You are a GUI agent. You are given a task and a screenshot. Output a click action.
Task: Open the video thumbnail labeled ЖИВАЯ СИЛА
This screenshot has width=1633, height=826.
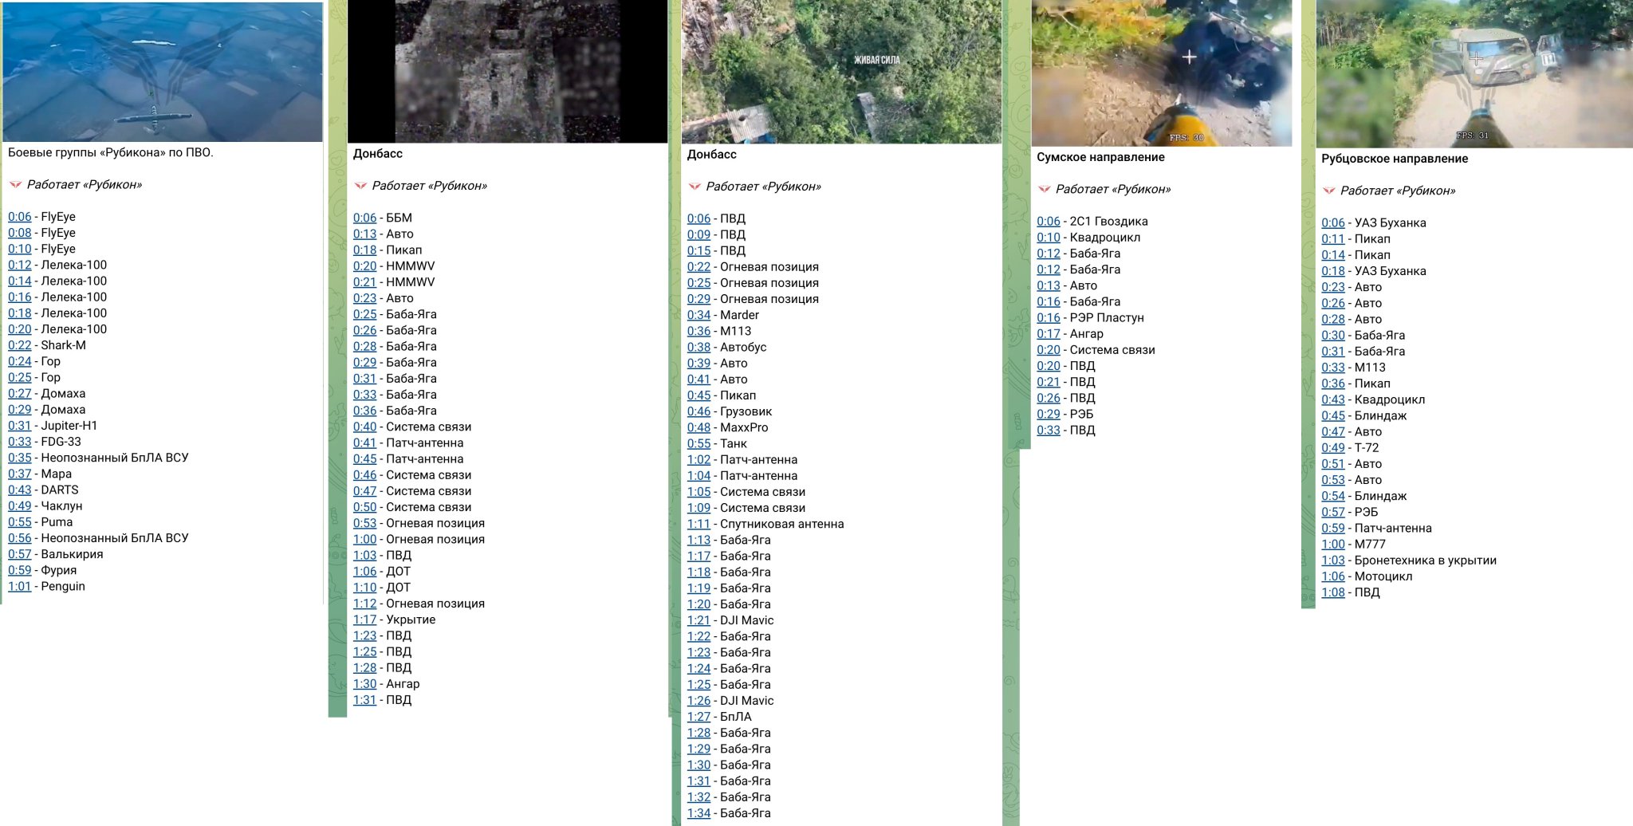click(x=841, y=72)
